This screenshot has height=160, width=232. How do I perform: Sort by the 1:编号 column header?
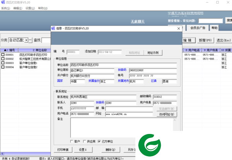(x=9, y=50)
